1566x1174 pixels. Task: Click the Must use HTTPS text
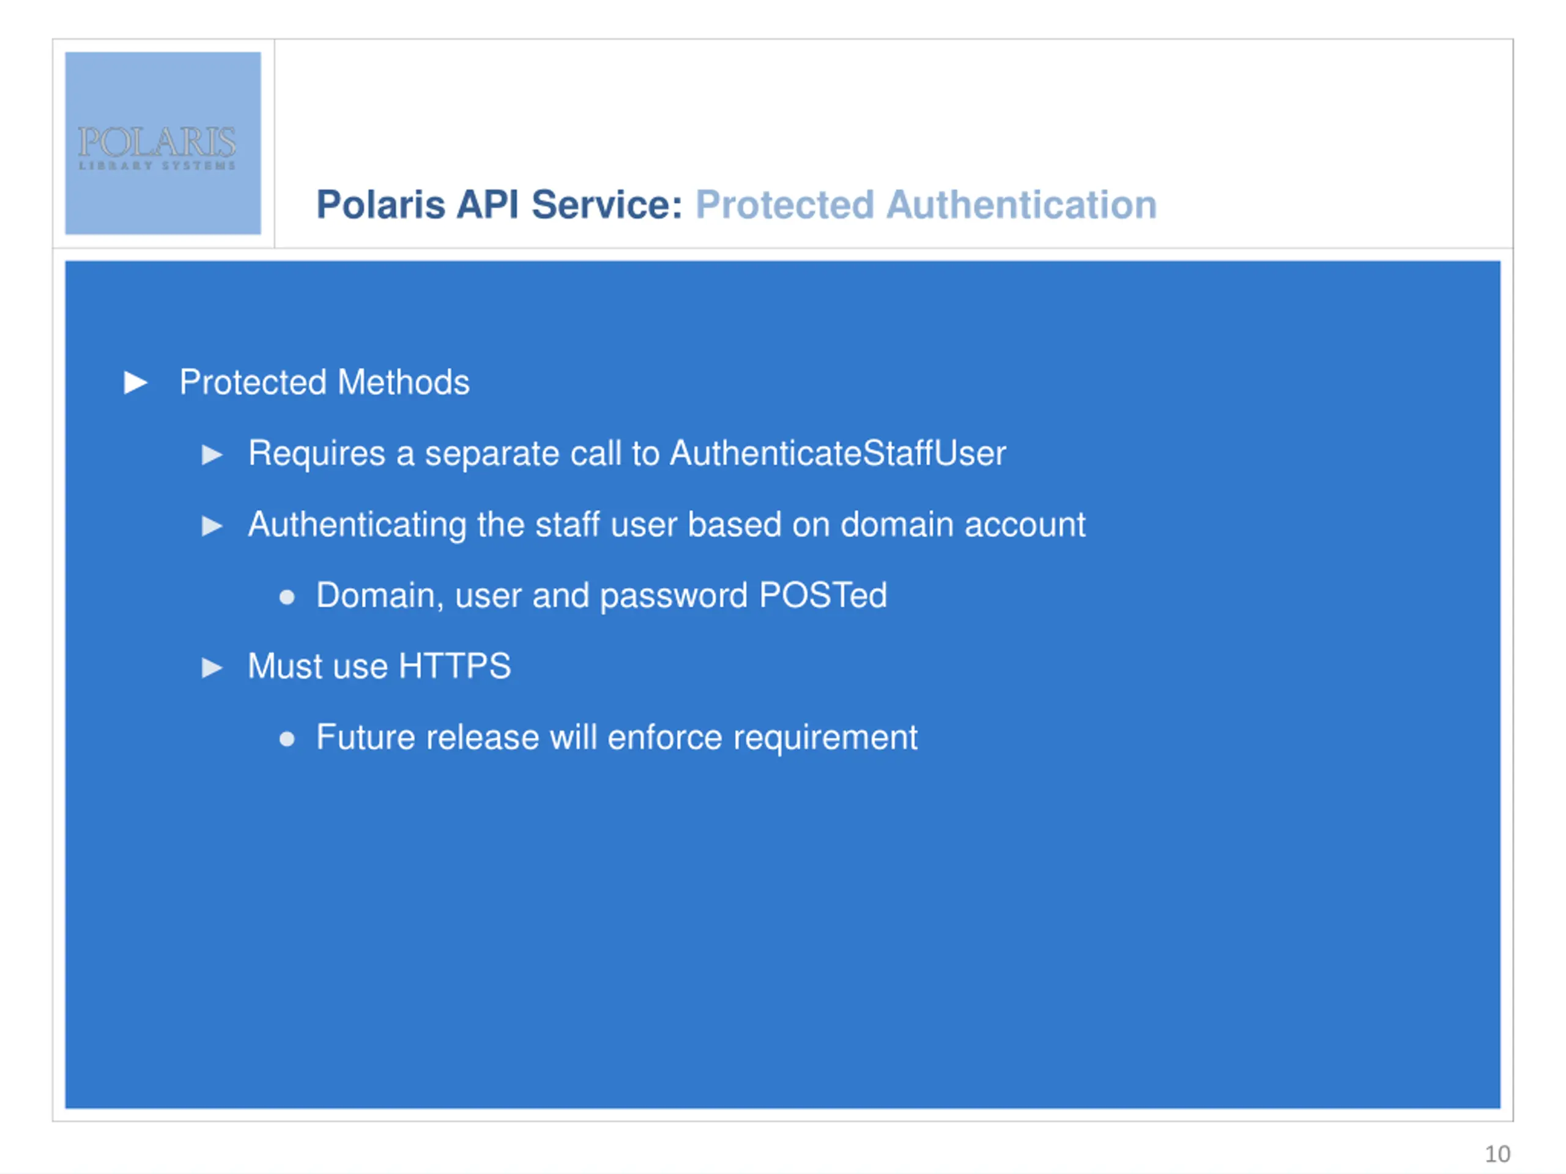pyautogui.click(x=379, y=666)
